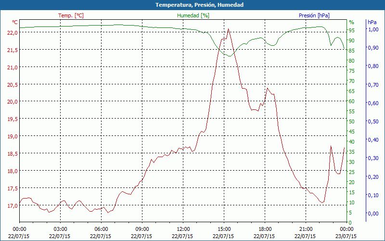Click the 0,00 pressure axis value
The image size is (385, 241).
tap(373, 214)
